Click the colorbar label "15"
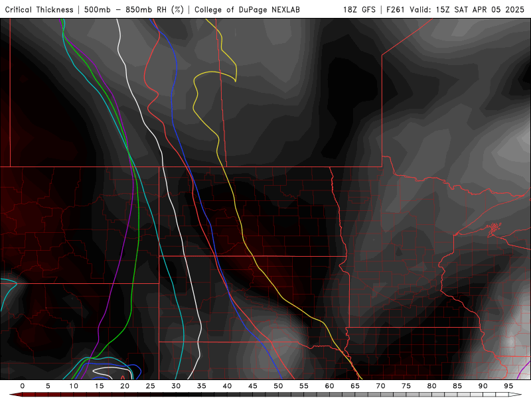This screenshot has height=398, width=531. click(x=99, y=386)
